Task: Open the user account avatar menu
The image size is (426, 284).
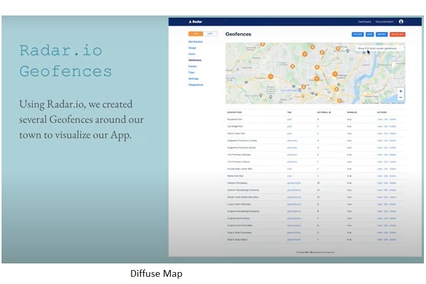Action: click(x=401, y=22)
